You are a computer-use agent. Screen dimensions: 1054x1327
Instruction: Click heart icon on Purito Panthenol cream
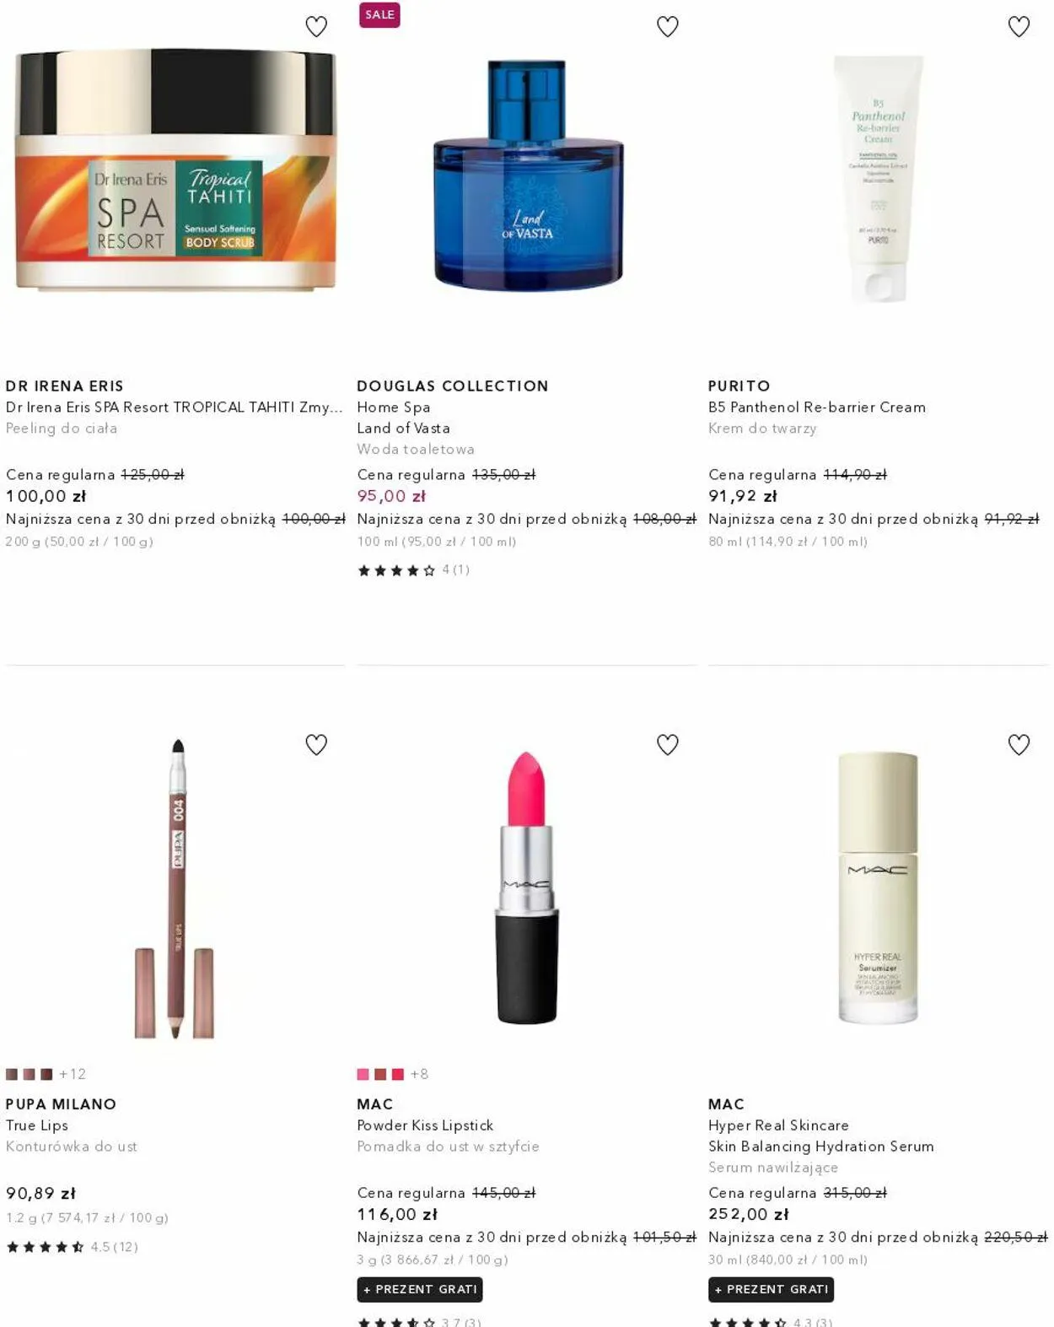1019,27
